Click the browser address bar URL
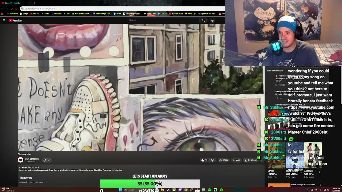 point(40,9)
